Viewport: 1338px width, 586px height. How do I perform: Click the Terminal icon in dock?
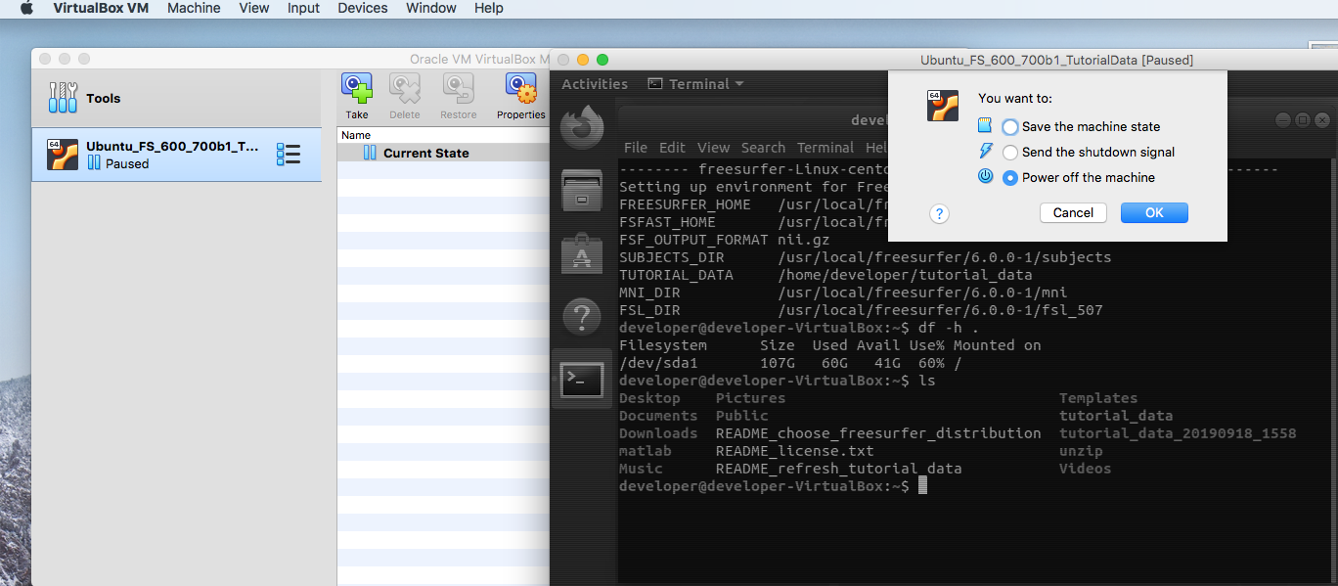coord(582,380)
